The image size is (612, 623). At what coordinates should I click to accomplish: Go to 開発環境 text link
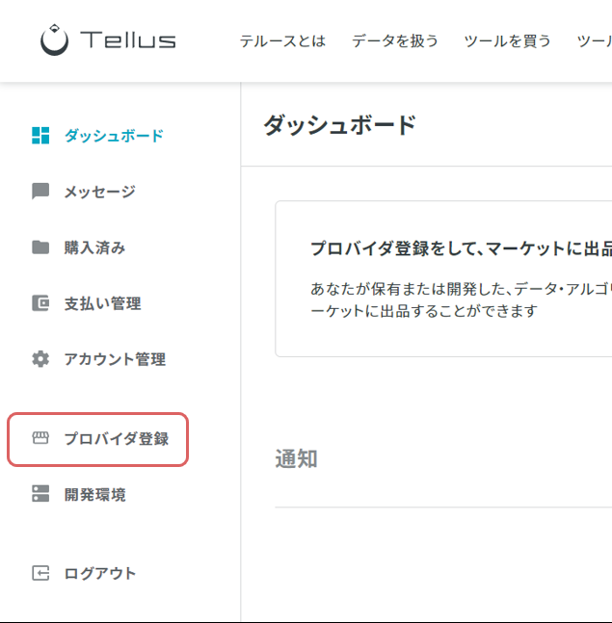tap(95, 495)
